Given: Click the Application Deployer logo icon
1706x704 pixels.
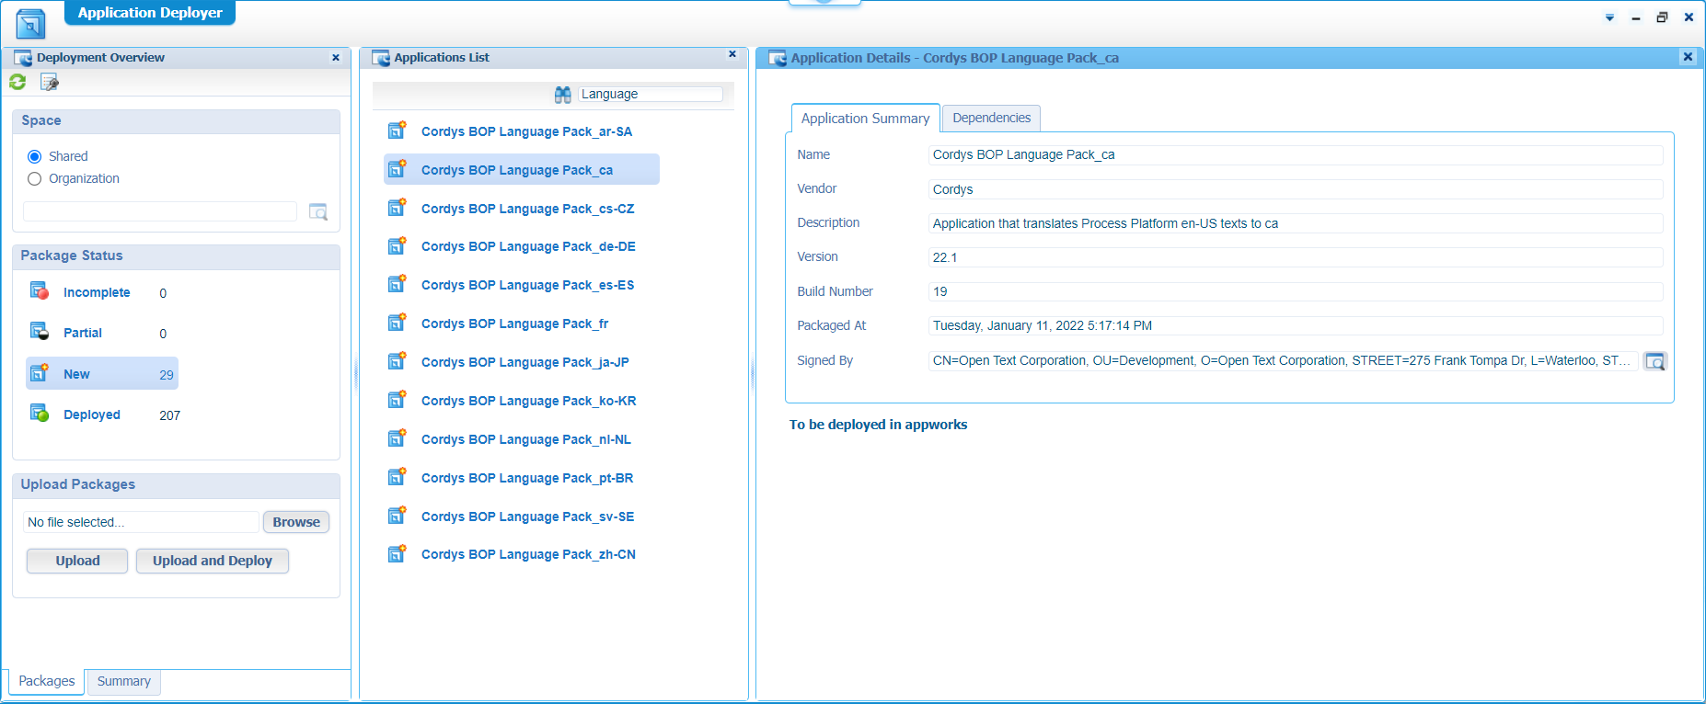Looking at the screenshot, I should point(30,24).
